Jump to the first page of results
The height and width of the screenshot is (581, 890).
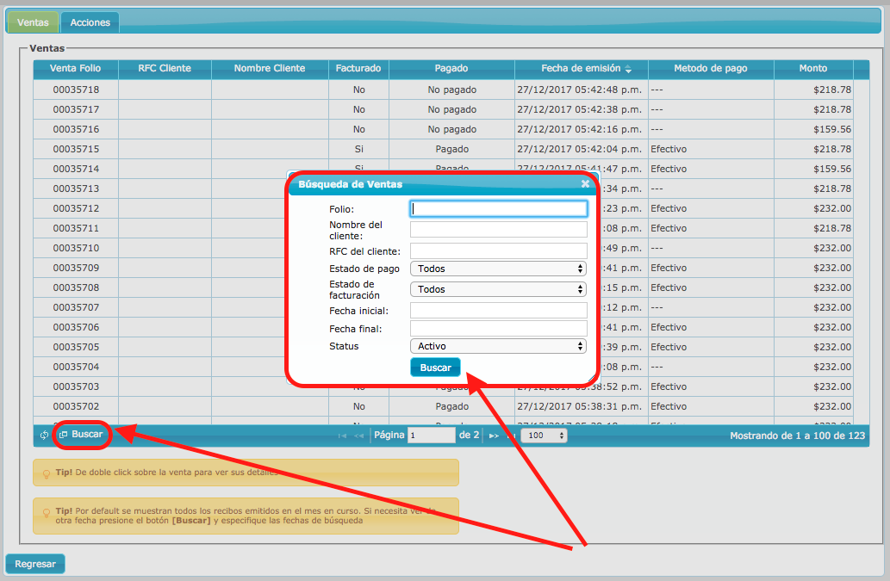coord(342,436)
